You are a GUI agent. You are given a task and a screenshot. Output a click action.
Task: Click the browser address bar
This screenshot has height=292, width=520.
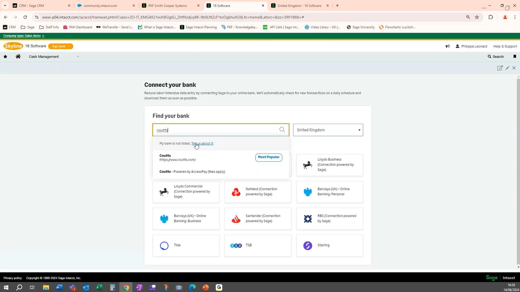pos(248,17)
